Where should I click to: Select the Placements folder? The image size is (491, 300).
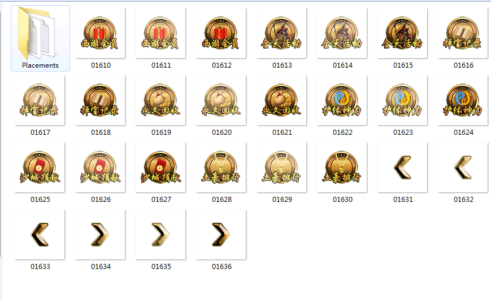[x=40, y=38]
